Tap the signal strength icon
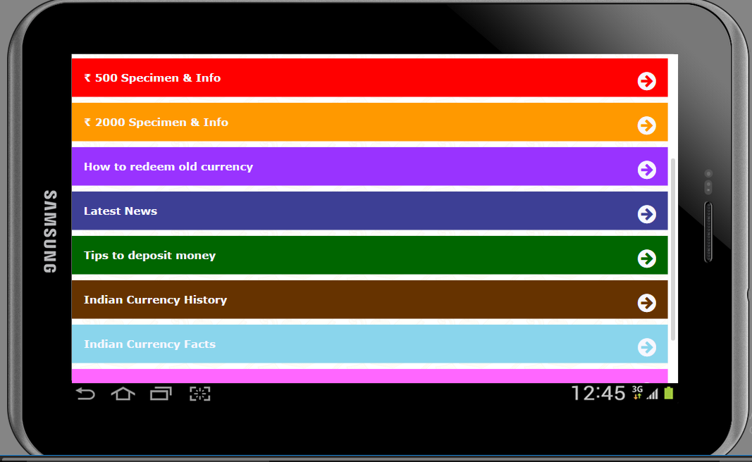Image resolution: width=752 pixels, height=462 pixels. coord(652,394)
